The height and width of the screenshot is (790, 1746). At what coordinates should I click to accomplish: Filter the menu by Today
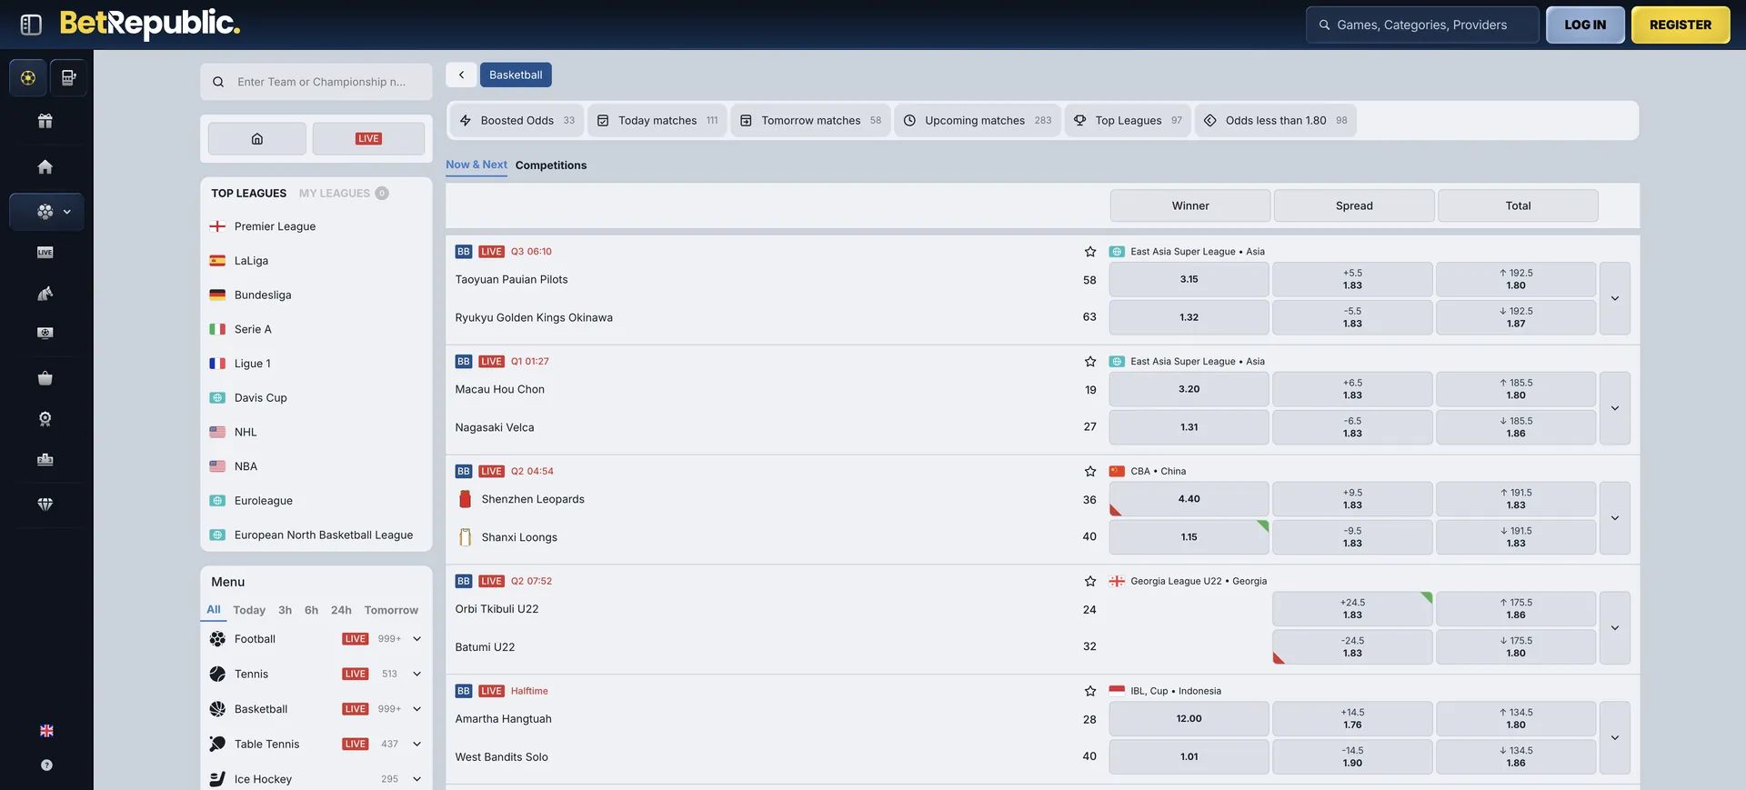point(249,611)
